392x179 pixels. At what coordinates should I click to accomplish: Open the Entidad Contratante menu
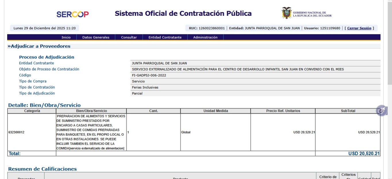coord(165,37)
